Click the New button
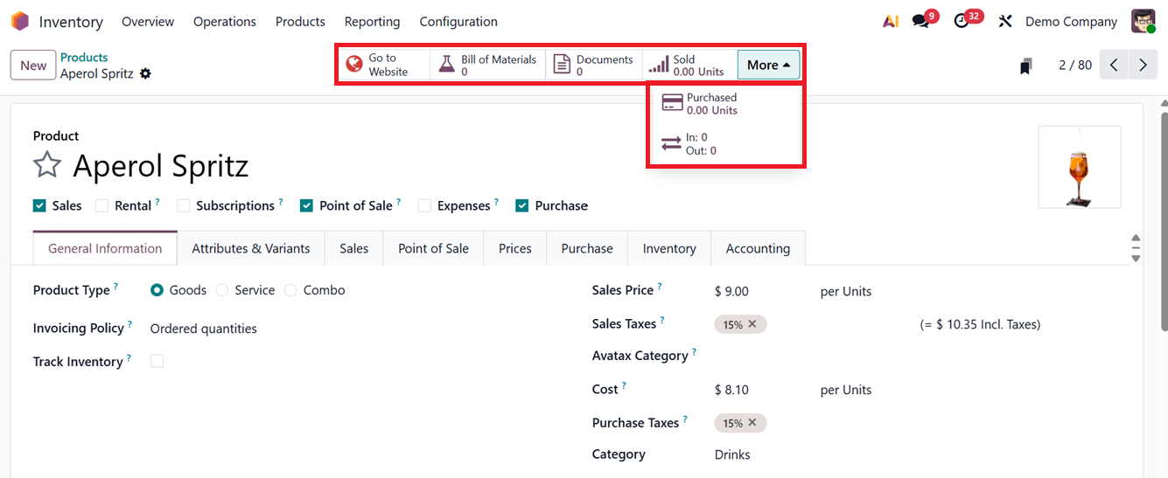This screenshot has height=478, width=1168. [x=33, y=66]
